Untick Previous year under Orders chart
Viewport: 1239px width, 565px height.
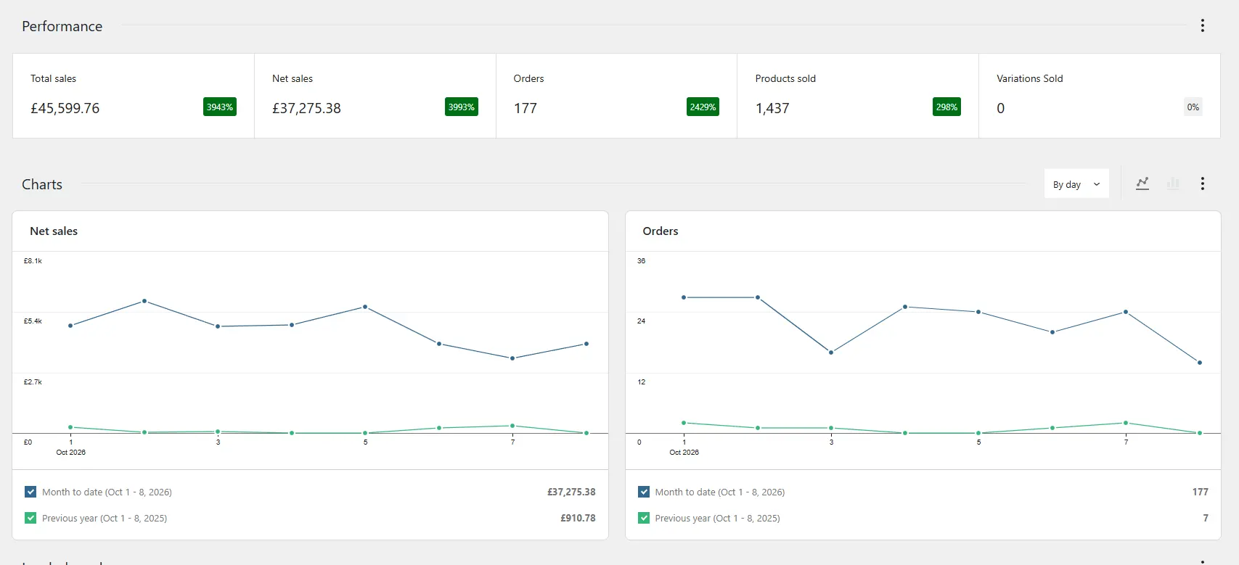click(x=644, y=518)
